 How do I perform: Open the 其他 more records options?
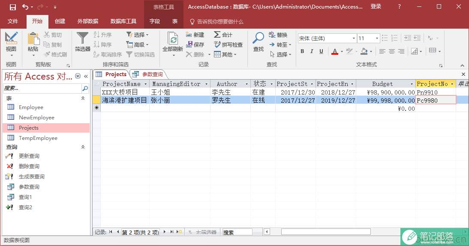point(225,54)
